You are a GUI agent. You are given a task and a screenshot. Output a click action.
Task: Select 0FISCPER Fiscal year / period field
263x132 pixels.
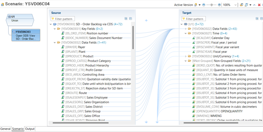click(x=214, y=43)
